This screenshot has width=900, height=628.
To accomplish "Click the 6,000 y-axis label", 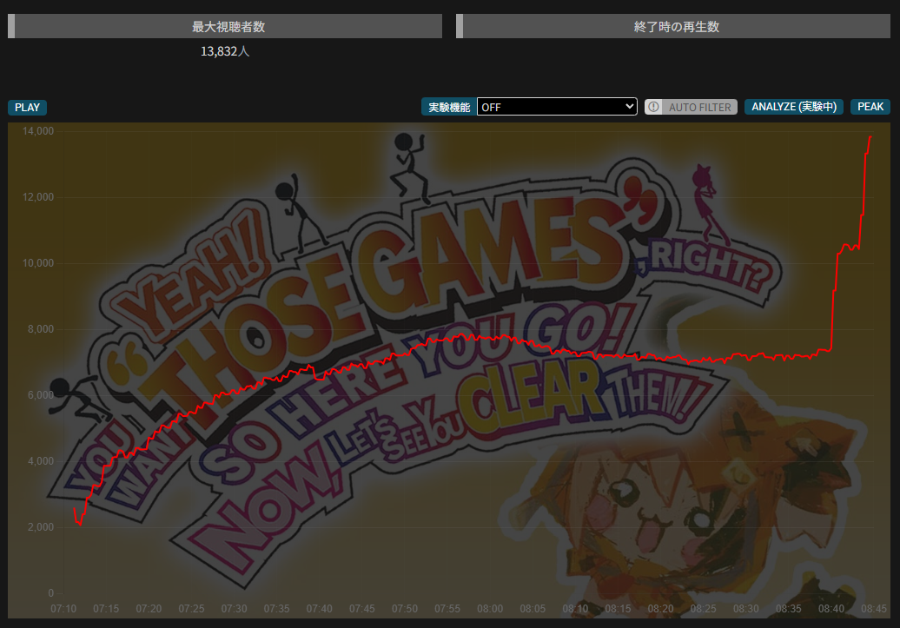I will click(40, 395).
